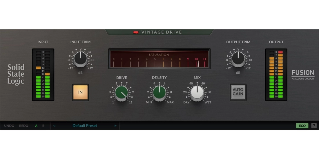Screen dimensions: 319x159
Task: Click the OUTPUT TRIM knob
Action: click(x=238, y=59)
